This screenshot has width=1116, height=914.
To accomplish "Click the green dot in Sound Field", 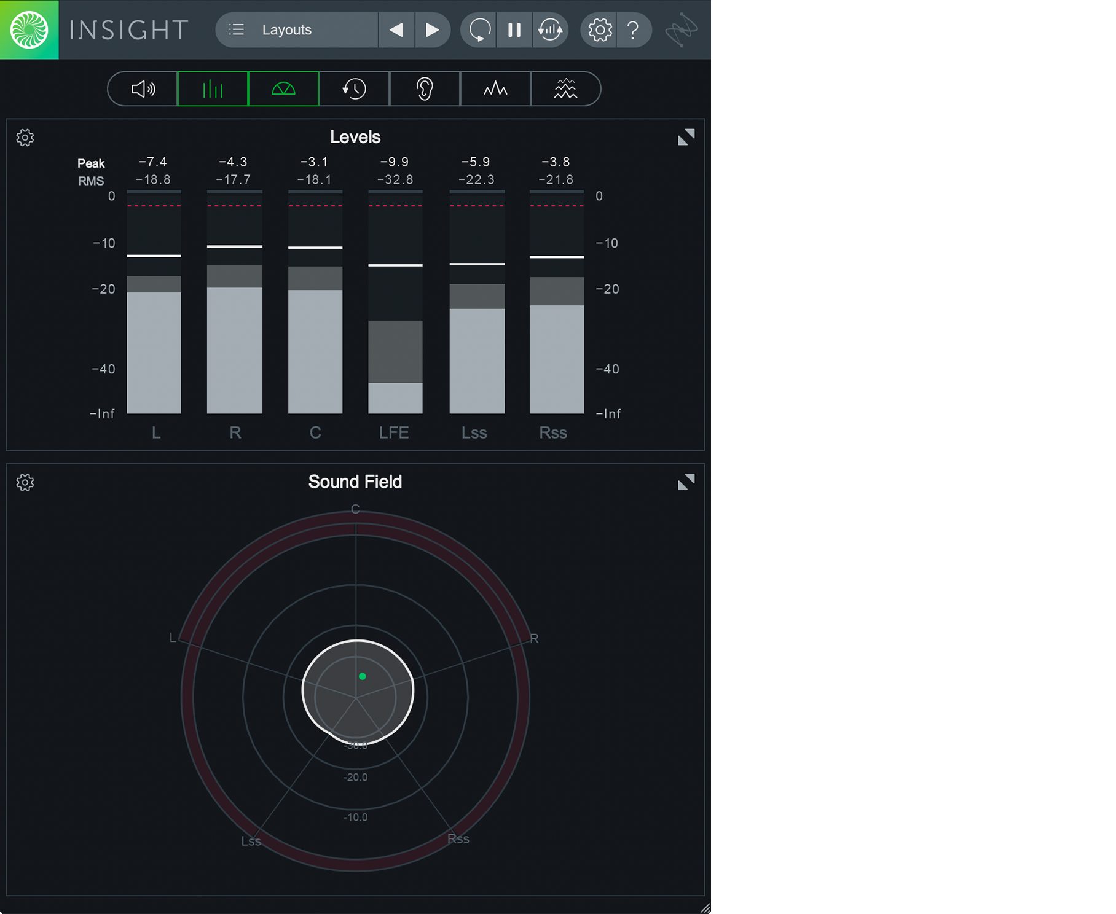I will point(363,676).
